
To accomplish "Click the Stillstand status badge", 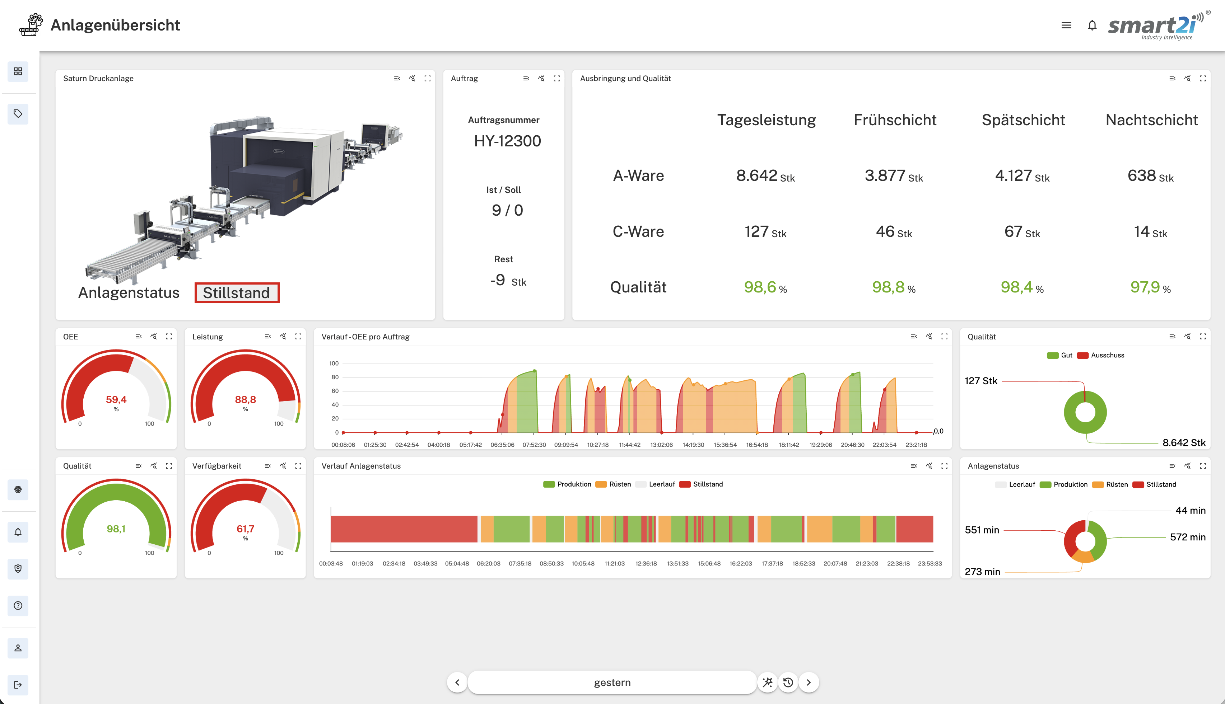I will [x=237, y=292].
